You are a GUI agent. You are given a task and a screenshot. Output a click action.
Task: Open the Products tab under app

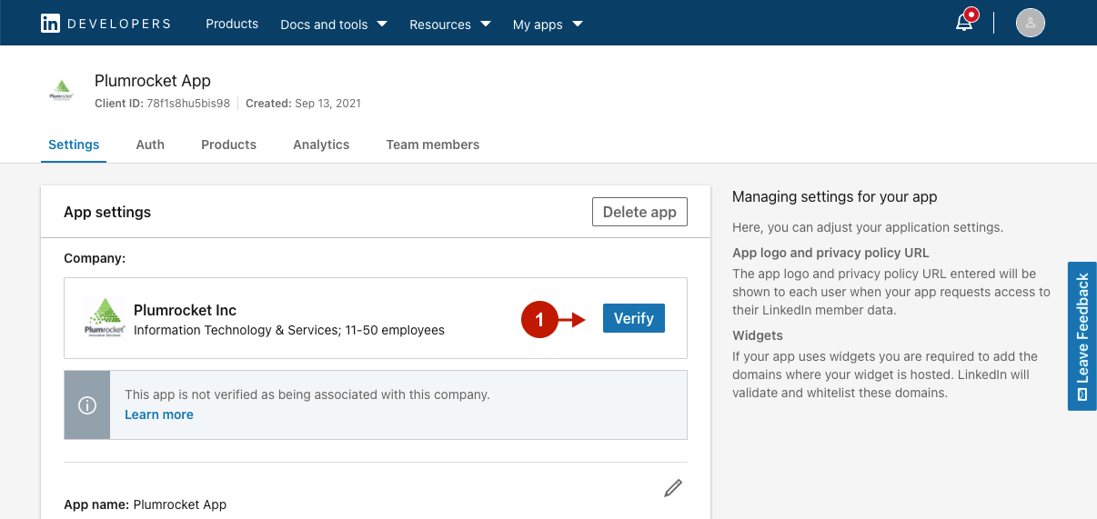pyautogui.click(x=228, y=145)
